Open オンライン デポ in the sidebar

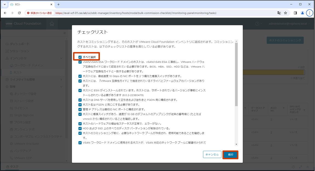pos(24,130)
